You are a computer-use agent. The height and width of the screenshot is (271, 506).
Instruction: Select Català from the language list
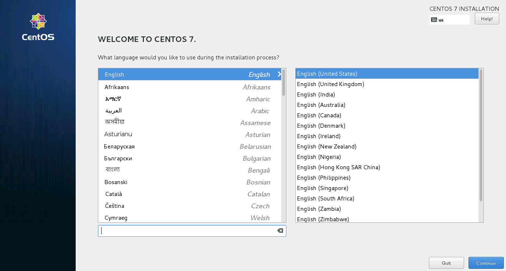click(113, 194)
